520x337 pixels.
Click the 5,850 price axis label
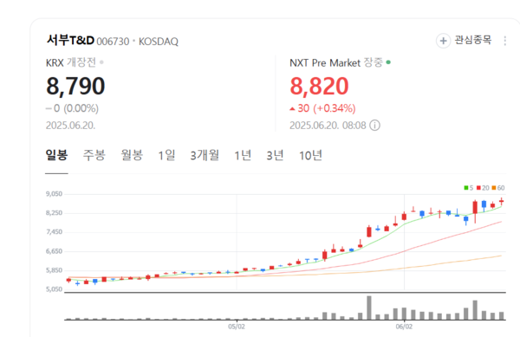tap(54, 270)
